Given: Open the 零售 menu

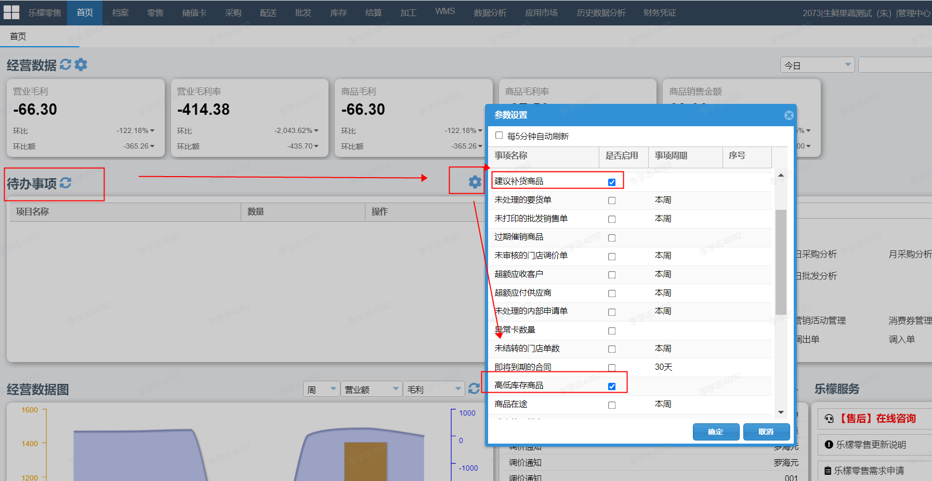Looking at the screenshot, I should (155, 12).
